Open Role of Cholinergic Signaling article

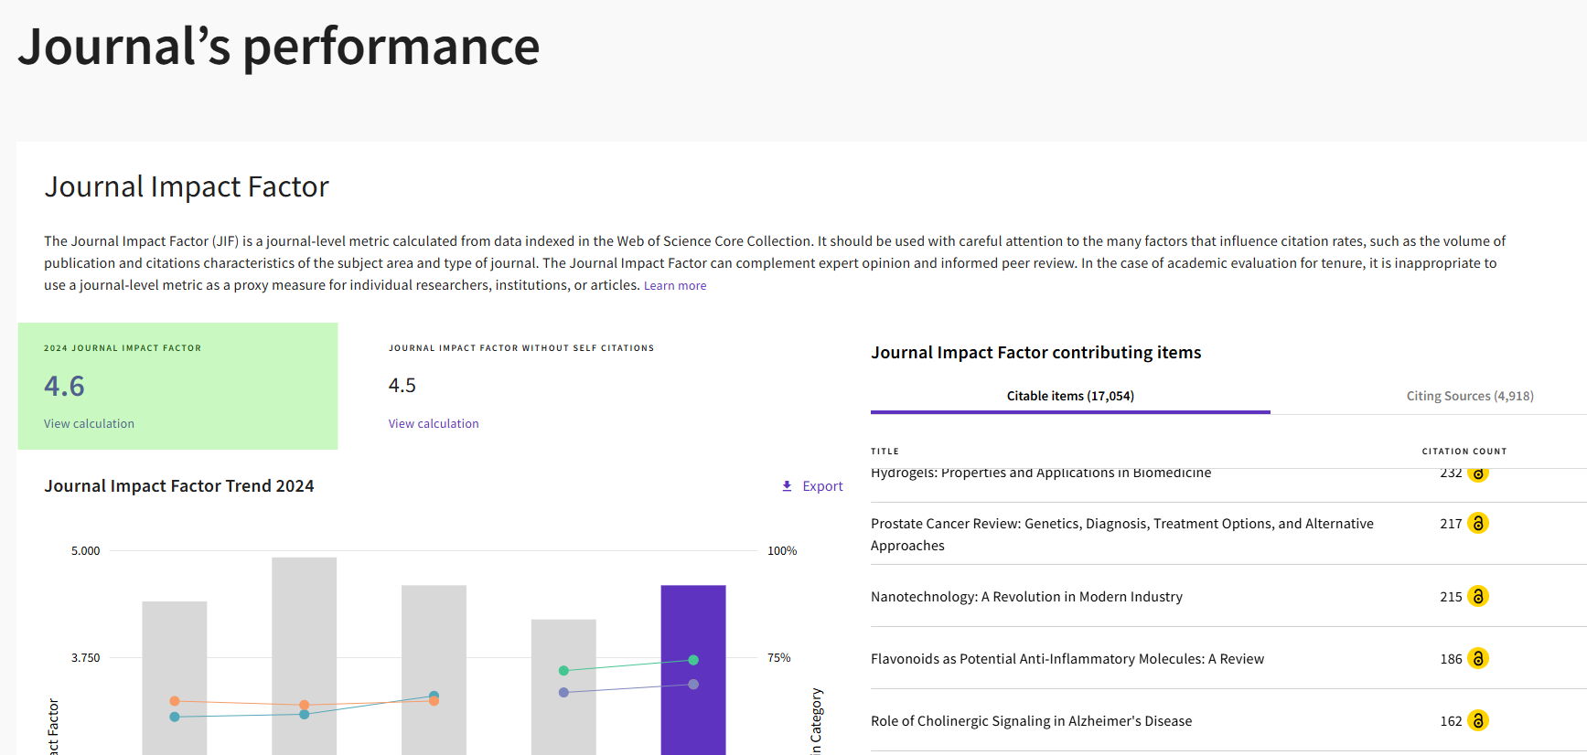(1031, 721)
